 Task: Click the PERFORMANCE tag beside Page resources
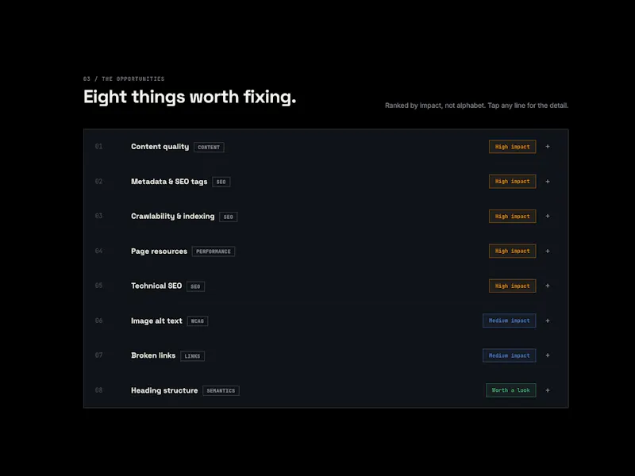tap(214, 251)
